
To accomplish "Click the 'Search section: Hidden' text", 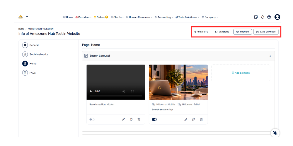I will click(x=102, y=105).
